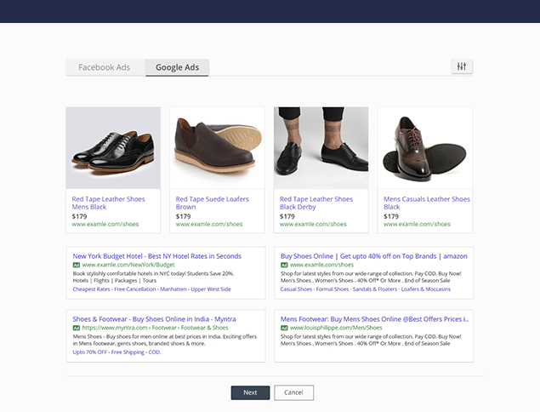Open the Free Cancellation sitelink
The width and height of the screenshot is (540, 412).
pos(135,289)
